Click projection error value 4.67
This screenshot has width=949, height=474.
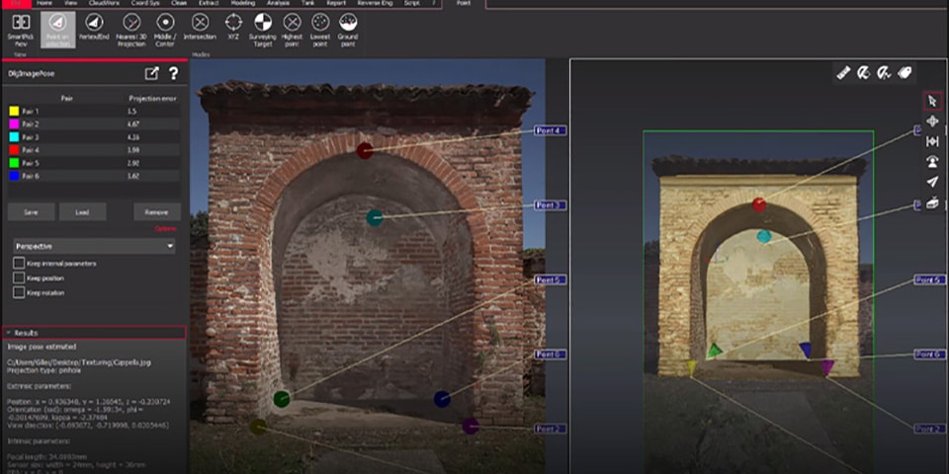coord(133,124)
